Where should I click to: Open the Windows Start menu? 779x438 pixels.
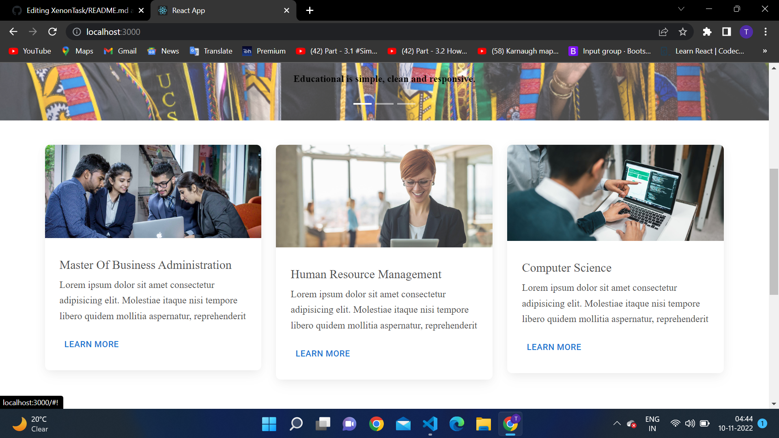point(269,424)
